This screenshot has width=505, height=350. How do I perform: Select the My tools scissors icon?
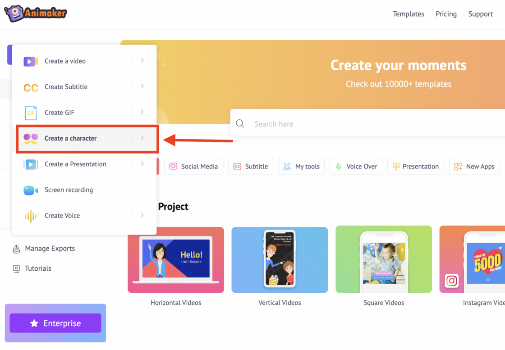287,166
